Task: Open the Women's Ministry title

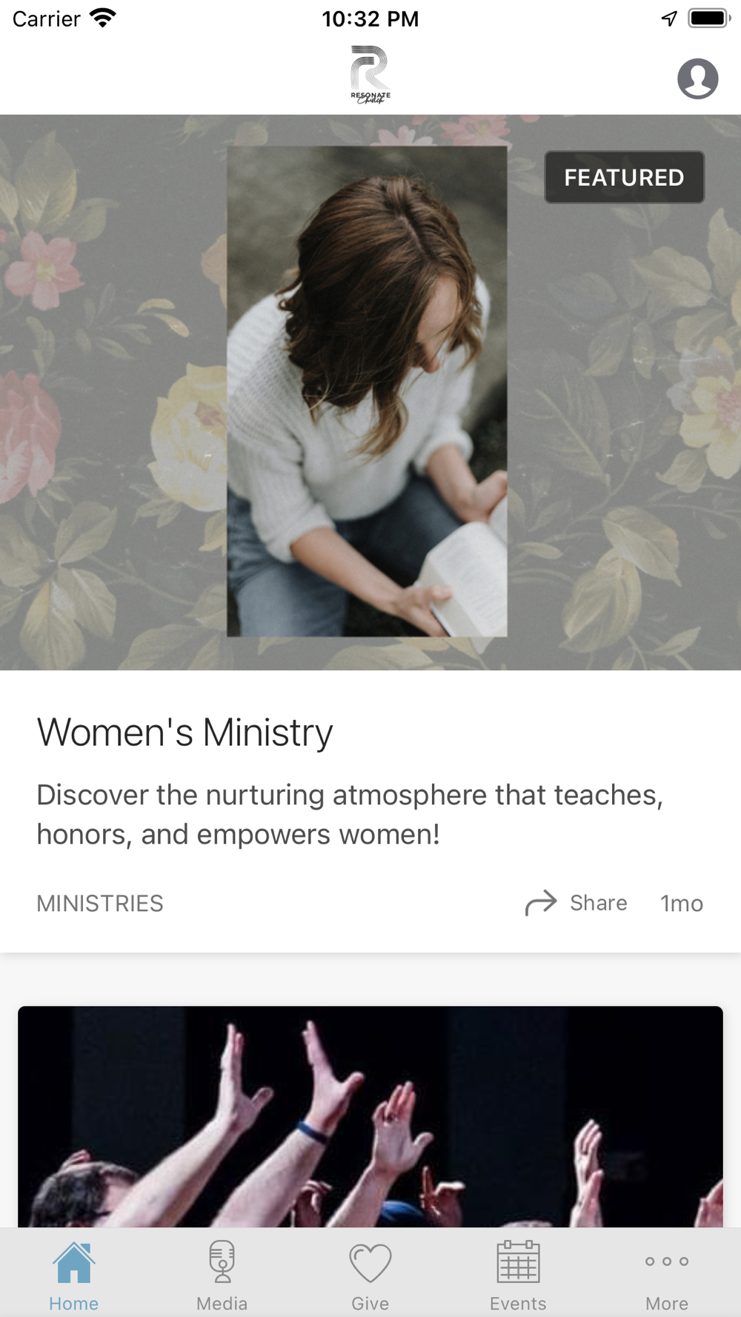Action: tap(185, 733)
